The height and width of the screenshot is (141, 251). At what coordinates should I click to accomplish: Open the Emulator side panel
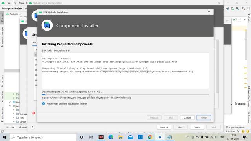pos(249,117)
